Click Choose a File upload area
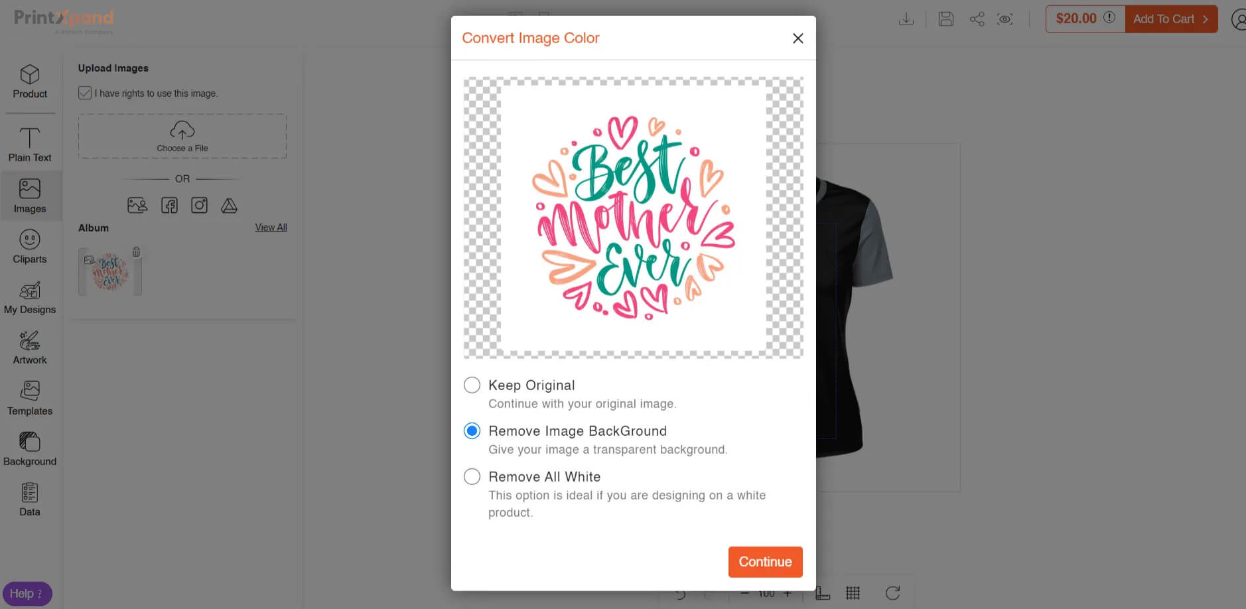This screenshot has width=1246, height=609. click(x=182, y=136)
